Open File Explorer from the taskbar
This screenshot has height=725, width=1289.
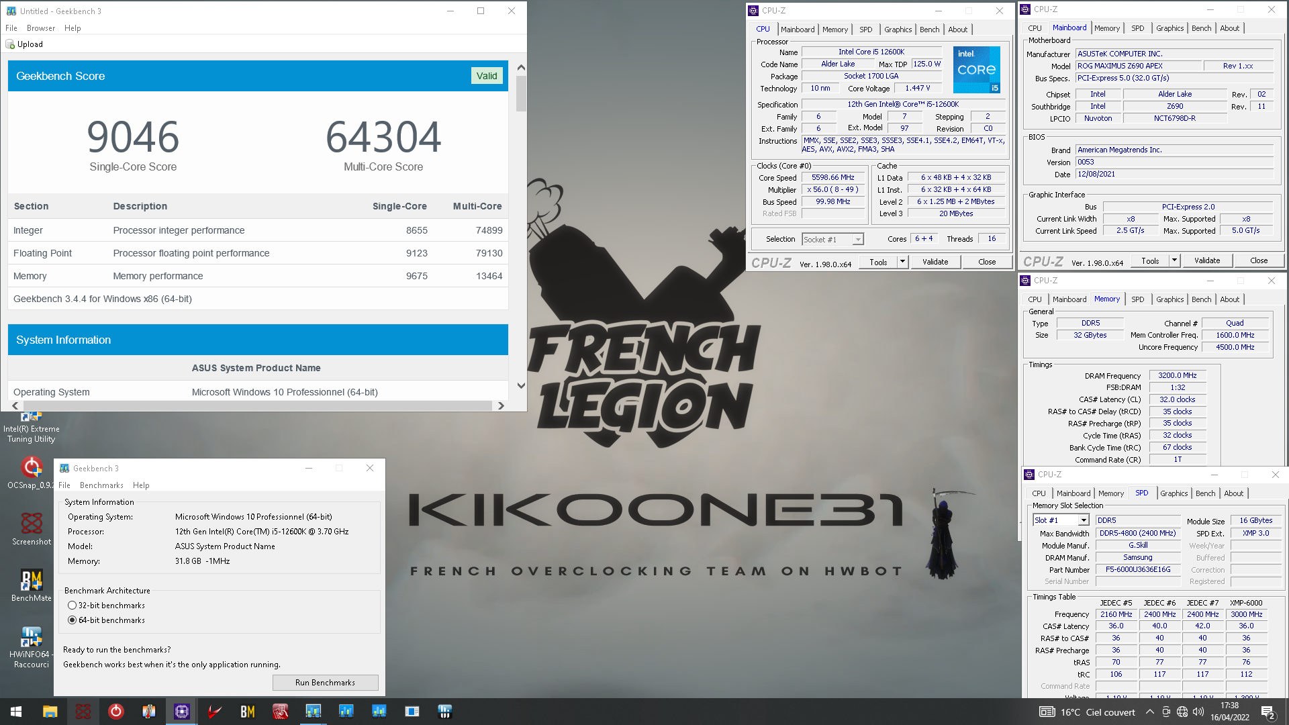click(x=50, y=712)
